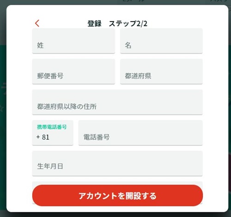Submit with アカウントを開設する button

(x=117, y=196)
